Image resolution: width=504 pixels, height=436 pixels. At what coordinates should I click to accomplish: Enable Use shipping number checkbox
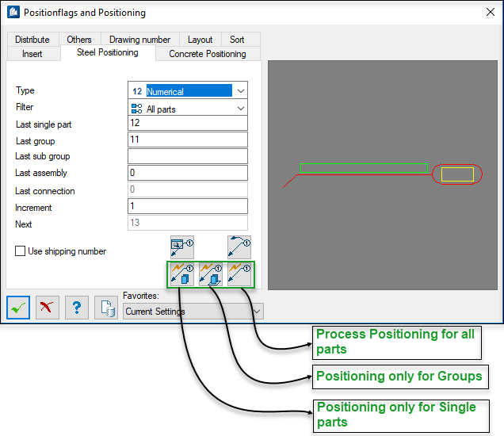(x=21, y=251)
